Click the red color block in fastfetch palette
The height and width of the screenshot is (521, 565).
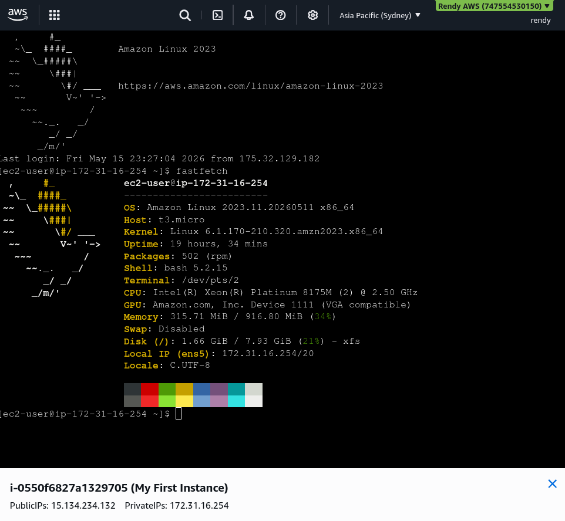[150, 389]
